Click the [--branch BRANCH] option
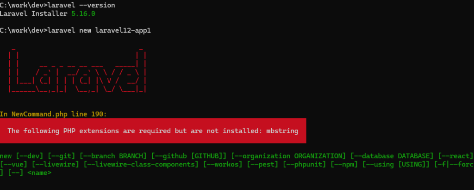The width and height of the screenshot is (474, 190). pyautogui.click(x=113, y=156)
